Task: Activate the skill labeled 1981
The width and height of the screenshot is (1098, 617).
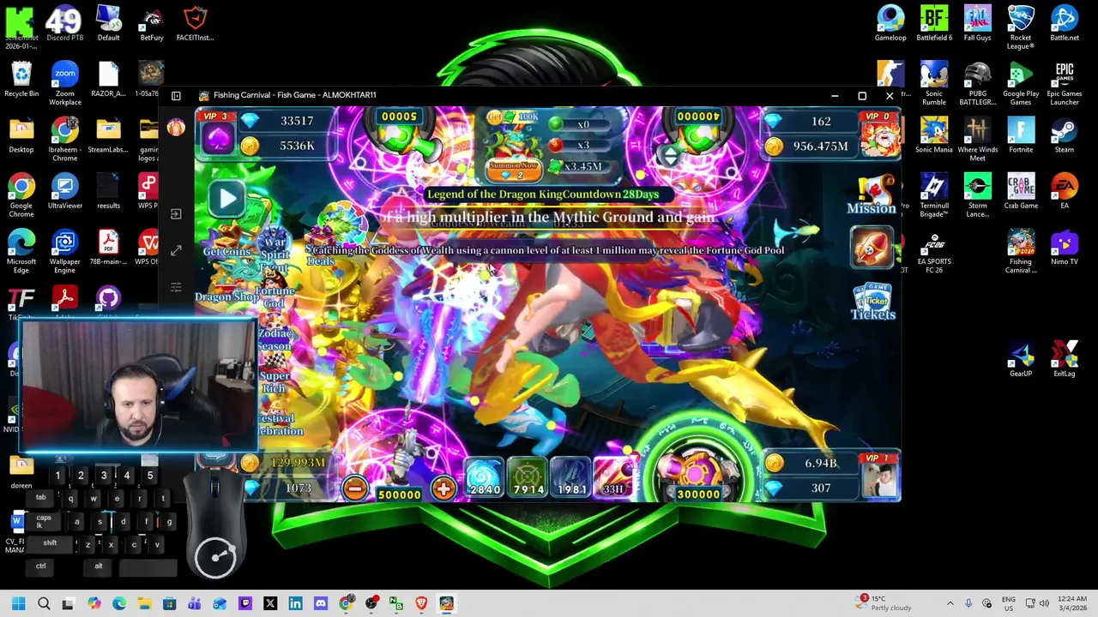Action: [x=570, y=478]
